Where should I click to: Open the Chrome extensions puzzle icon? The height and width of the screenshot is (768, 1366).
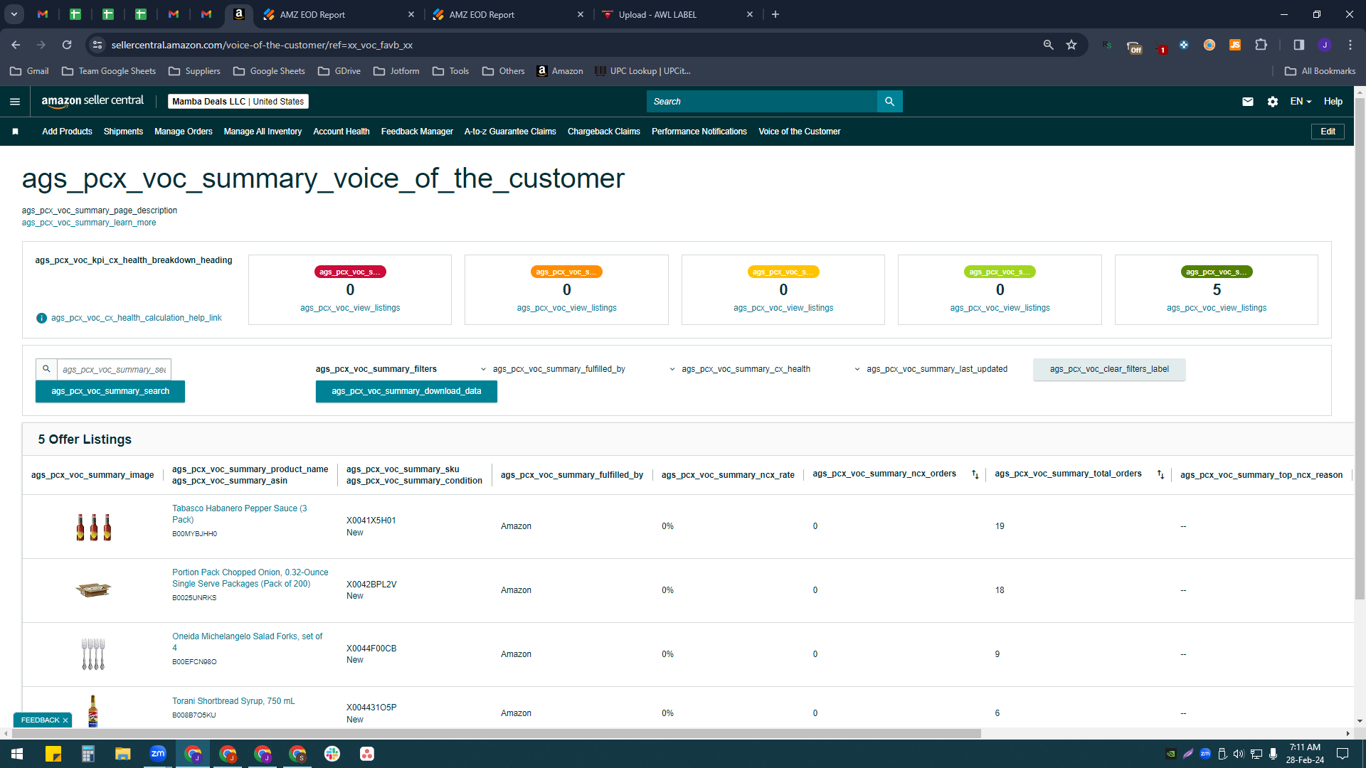[x=1261, y=45]
